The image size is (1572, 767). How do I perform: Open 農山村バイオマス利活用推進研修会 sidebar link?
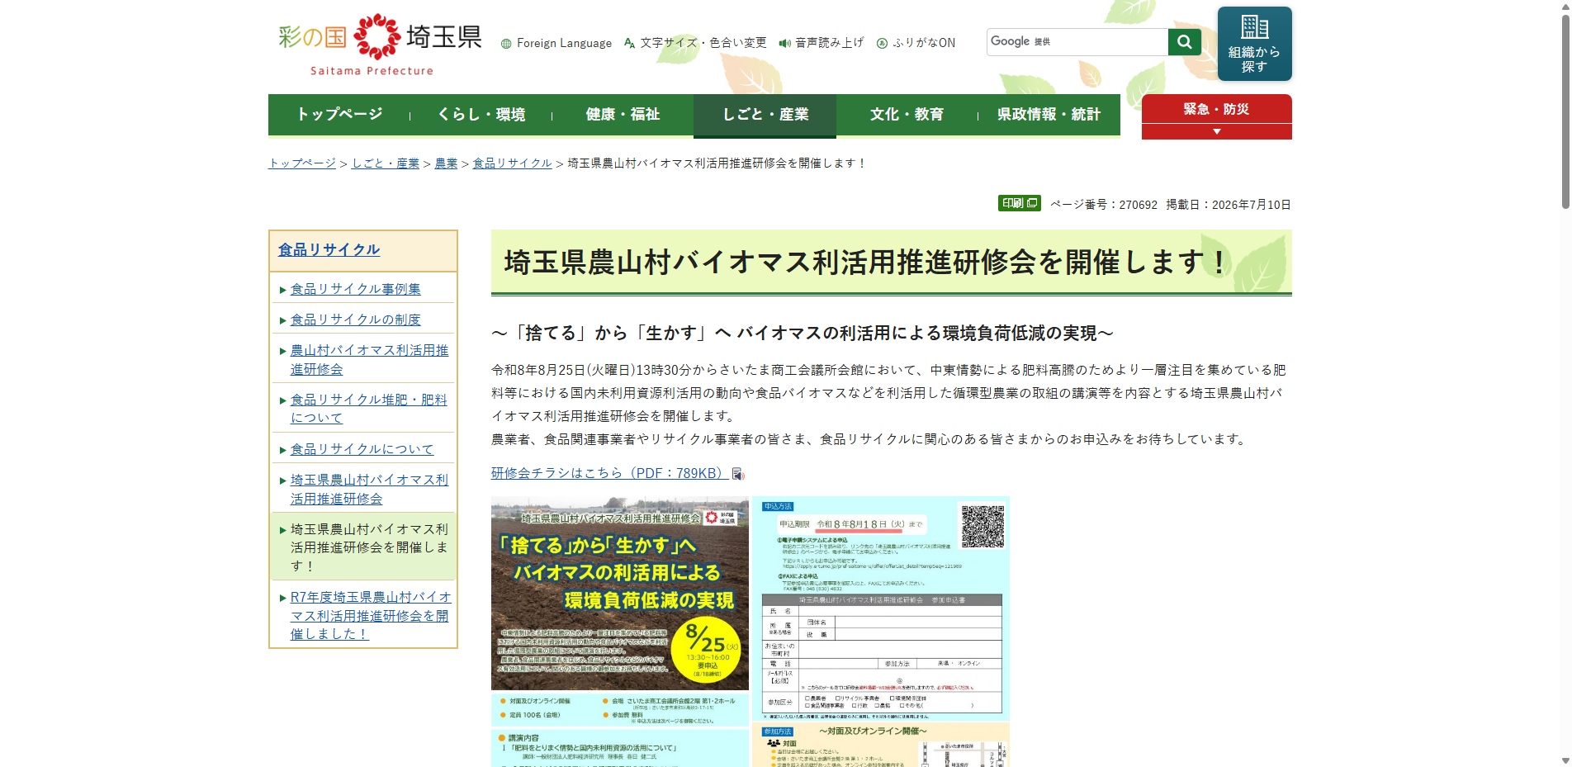click(369, 360)
